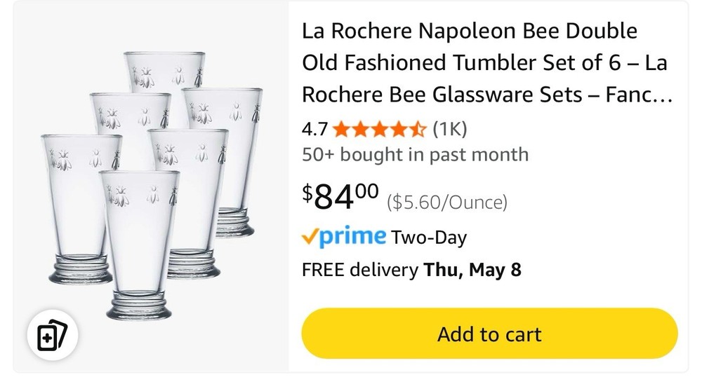Click the Two-Day shipping label
Screen dimensions: 702x377
pyautogui.click(x=429, y=238)
